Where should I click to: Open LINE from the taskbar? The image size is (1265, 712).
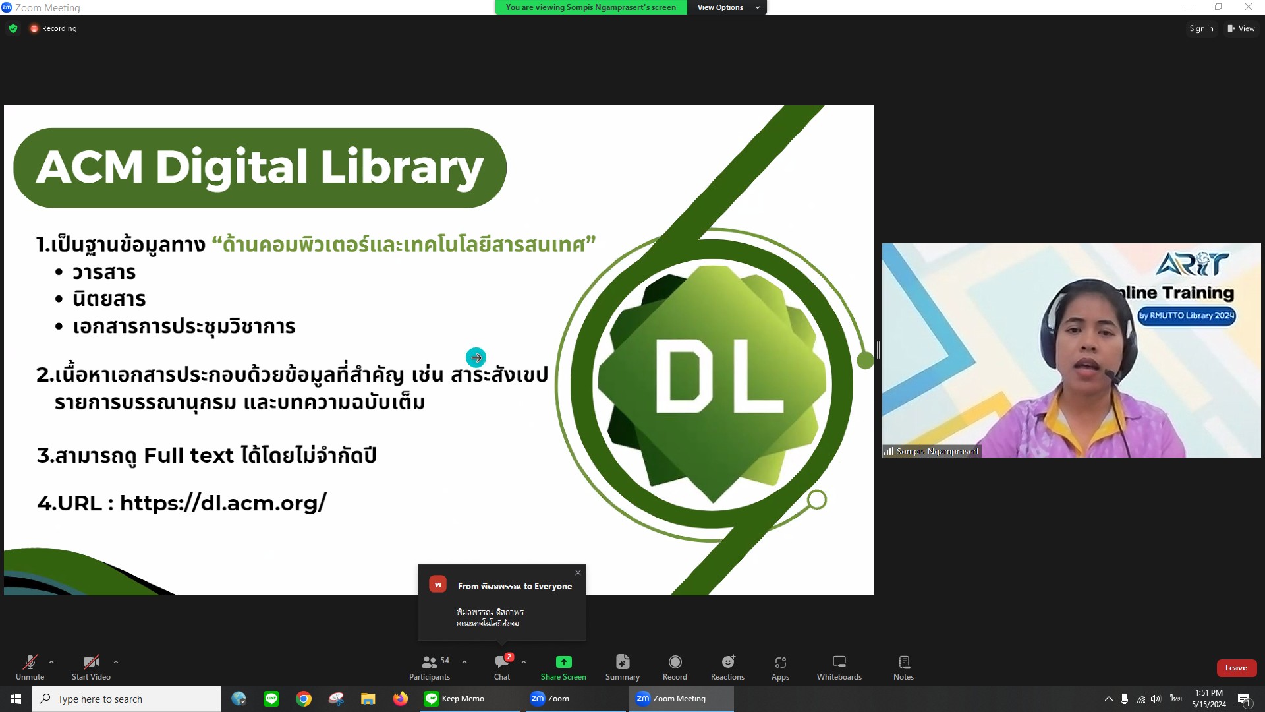coord(271,699)
